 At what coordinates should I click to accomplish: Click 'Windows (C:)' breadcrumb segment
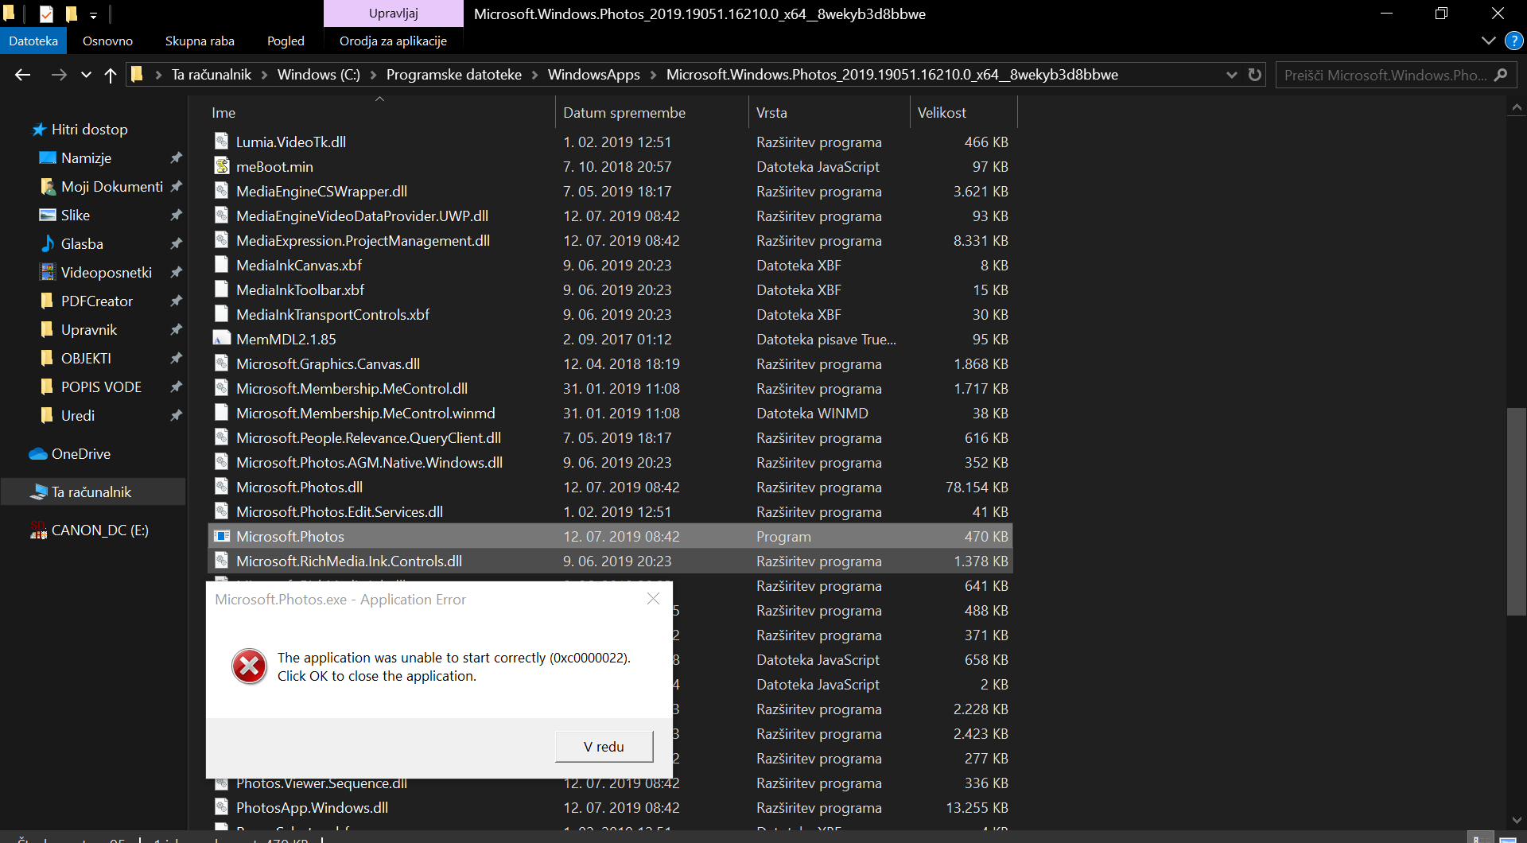[318, 75]
